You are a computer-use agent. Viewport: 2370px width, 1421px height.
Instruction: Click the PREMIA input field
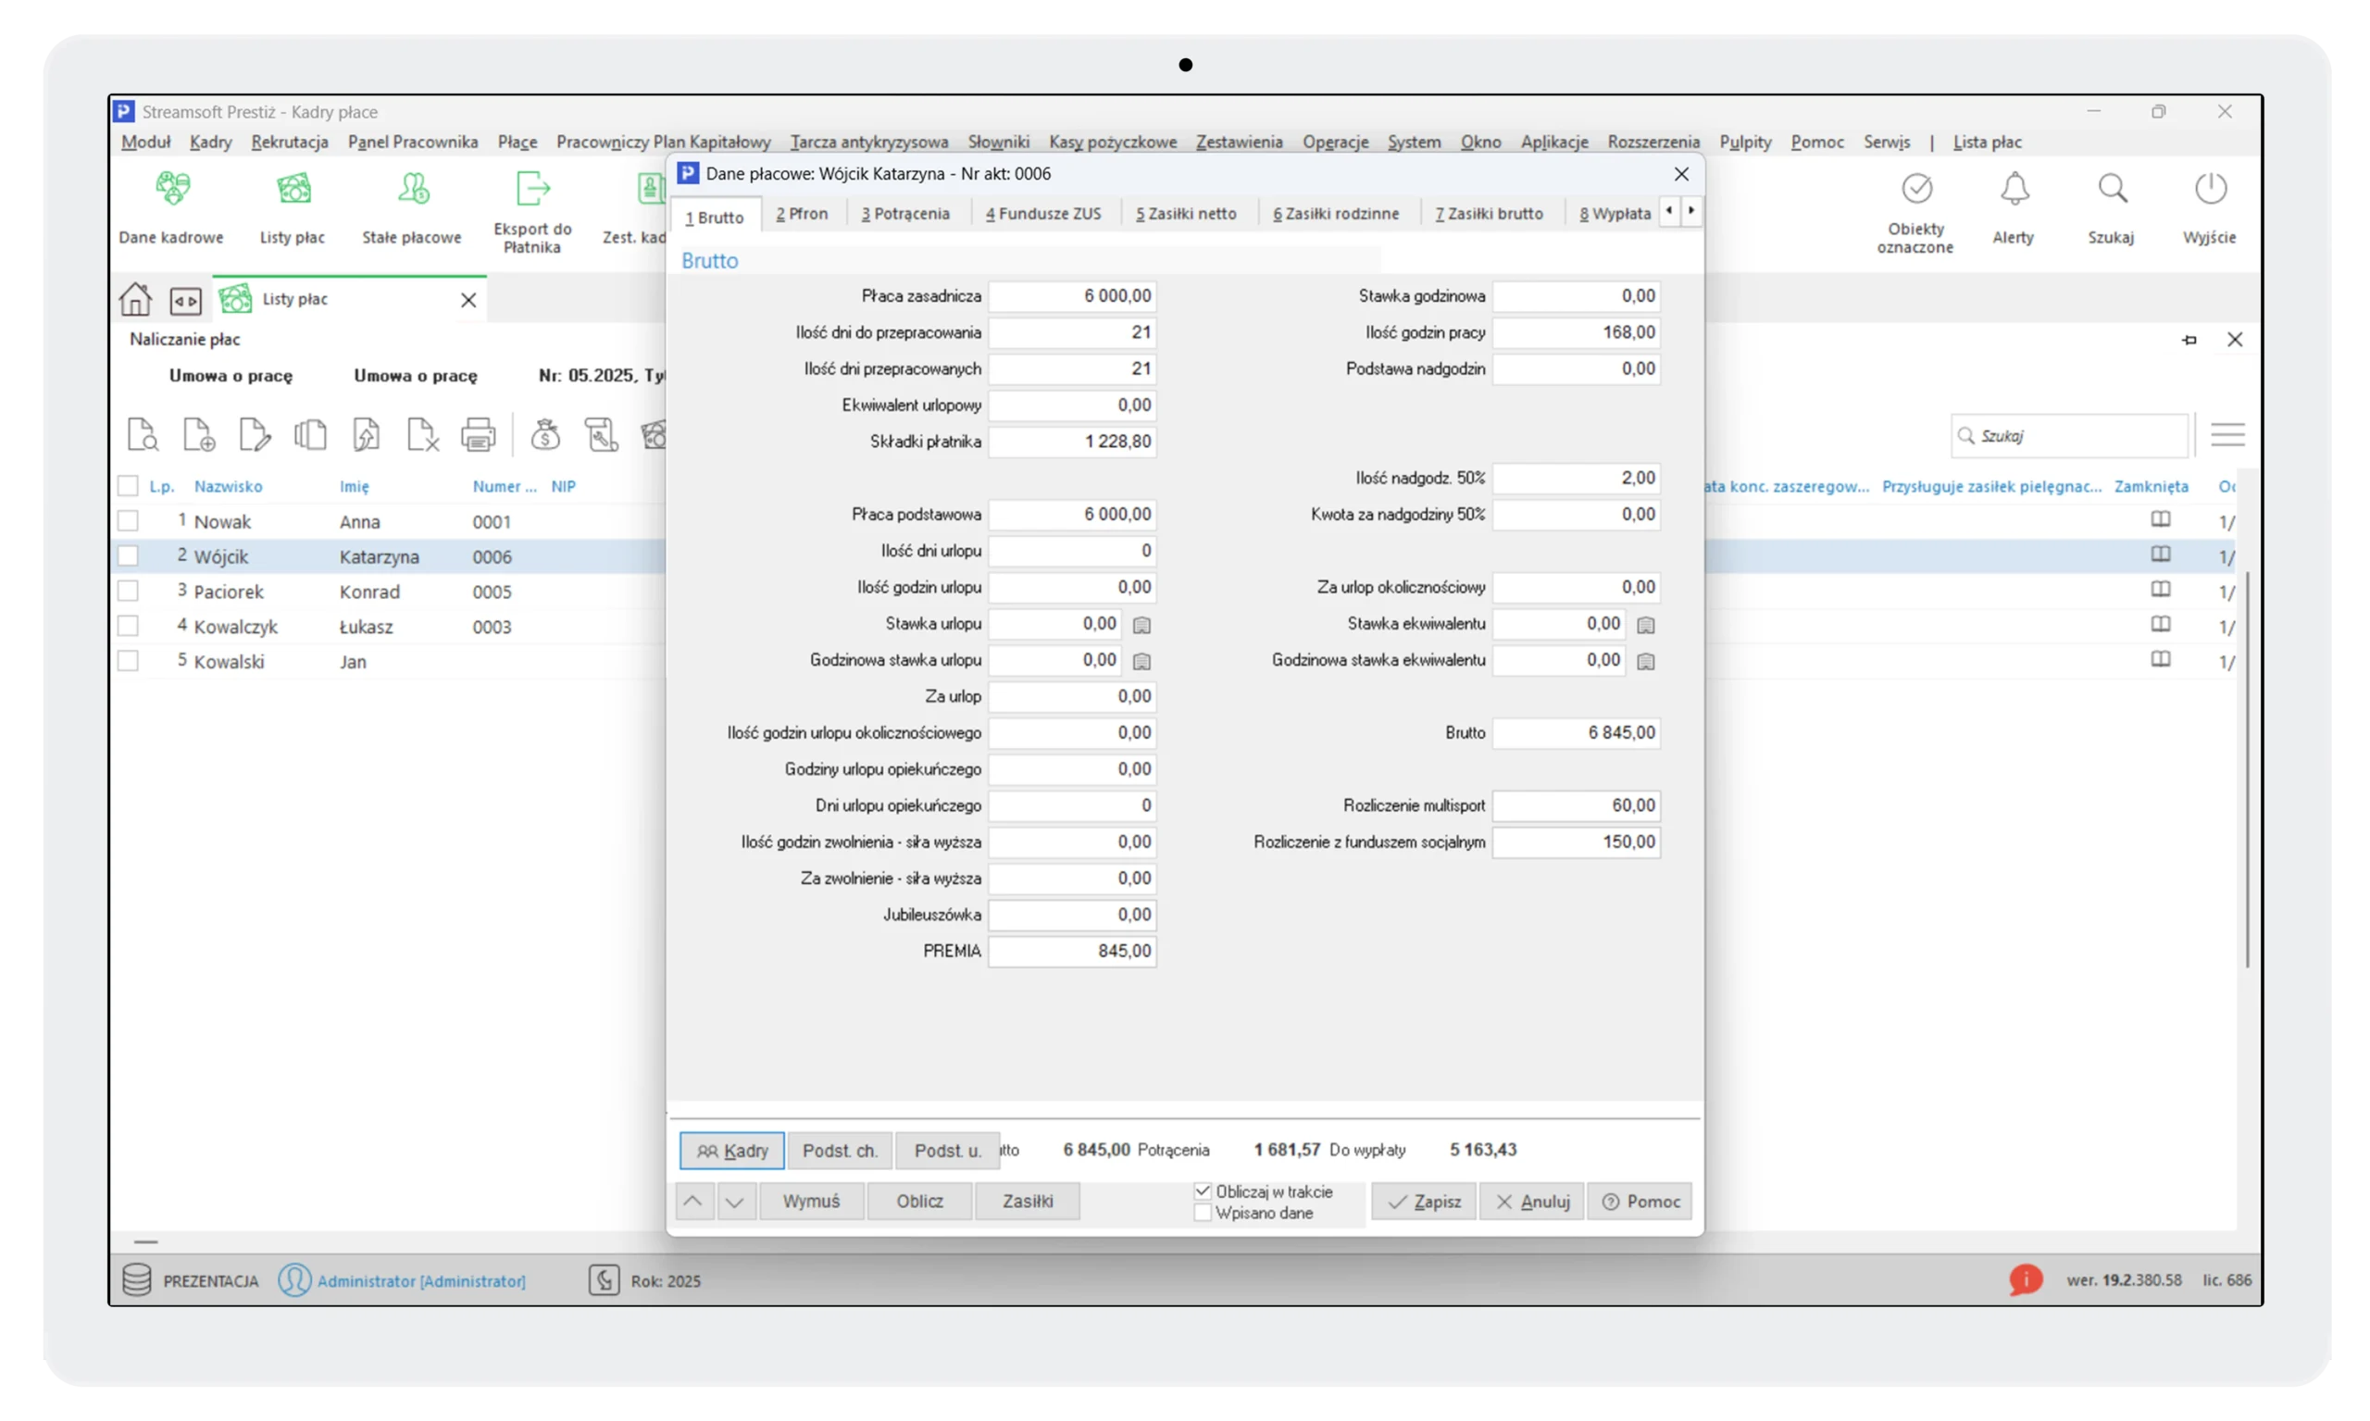coord(1071,951)
